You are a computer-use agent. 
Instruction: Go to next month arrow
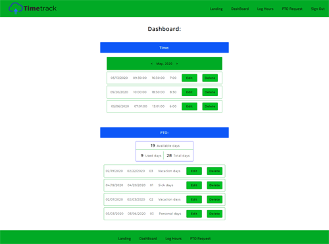point(177,64)
